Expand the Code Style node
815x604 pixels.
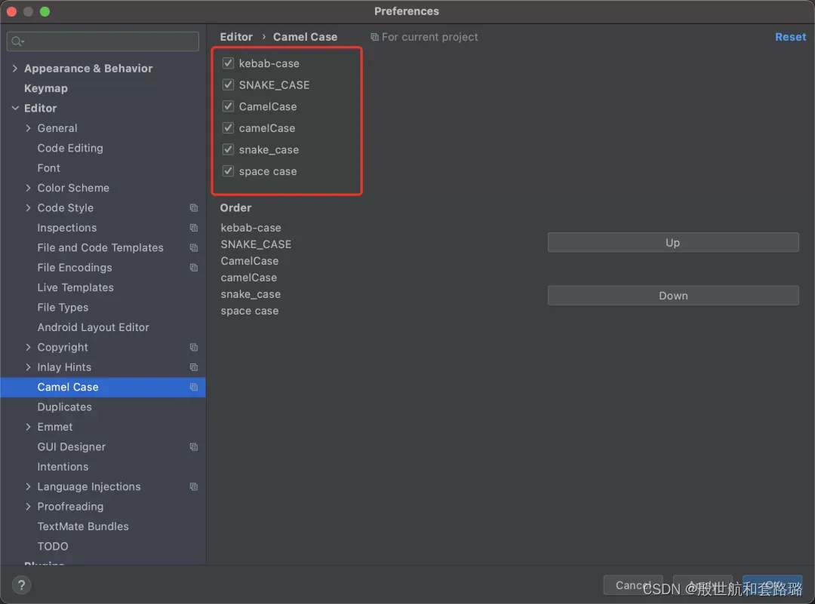(x=28, y=207)
